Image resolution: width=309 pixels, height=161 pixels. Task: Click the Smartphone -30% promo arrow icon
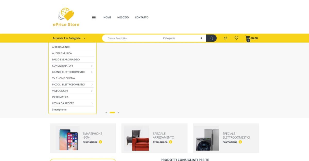tap(100, 142)
